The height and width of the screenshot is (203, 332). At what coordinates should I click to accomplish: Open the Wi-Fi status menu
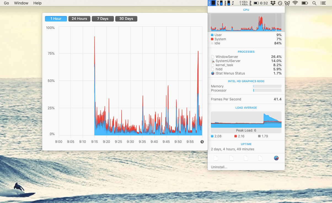coord(295,3)
